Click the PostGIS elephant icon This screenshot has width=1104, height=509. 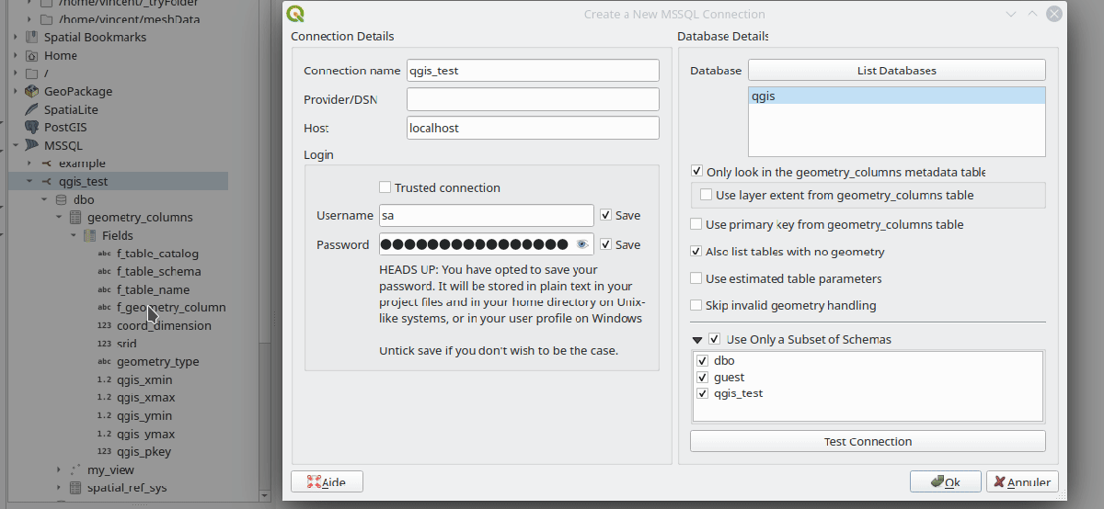click(32, 128)
